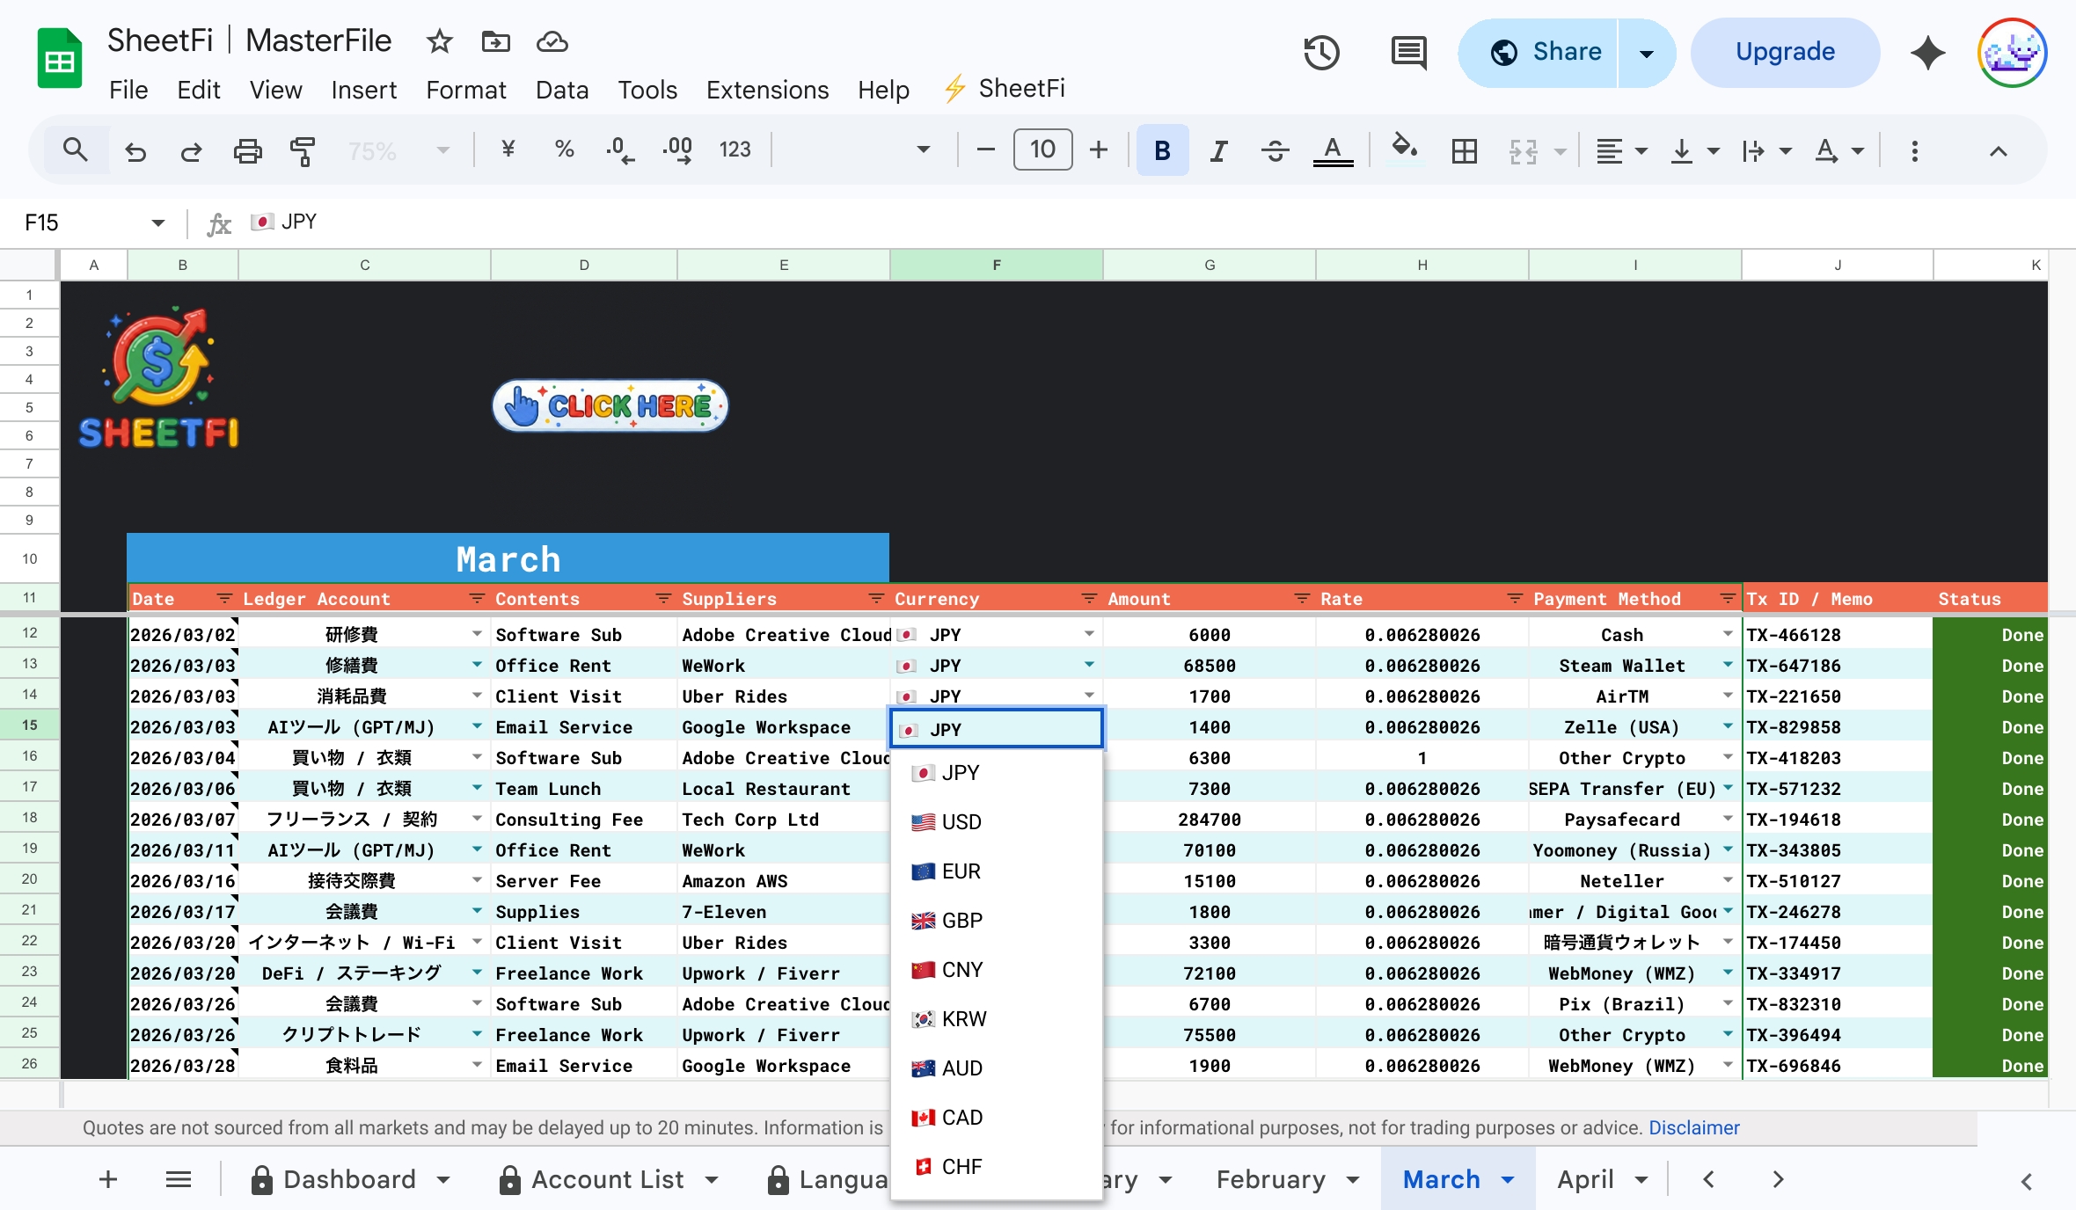Click the strikethrough formatting icon
The height and width of the screenshot is (1210, 2076).
coord(1275,150)
